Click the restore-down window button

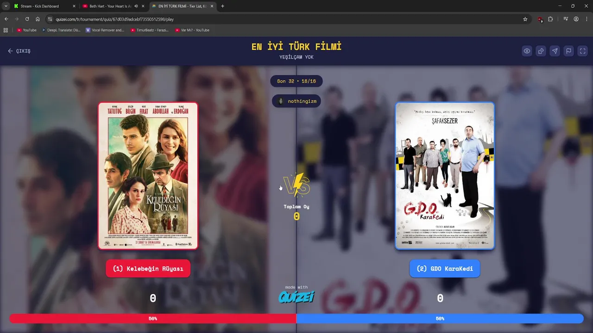[x=573, y=6]
